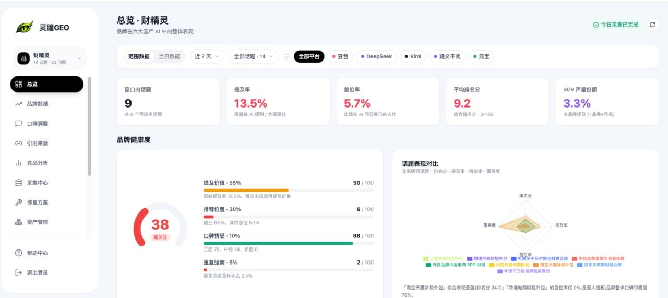Image resolution: width=668 pixels, height=298 pixels.
Task: Click the health score gauge showing 38
Action: (160, 225)
